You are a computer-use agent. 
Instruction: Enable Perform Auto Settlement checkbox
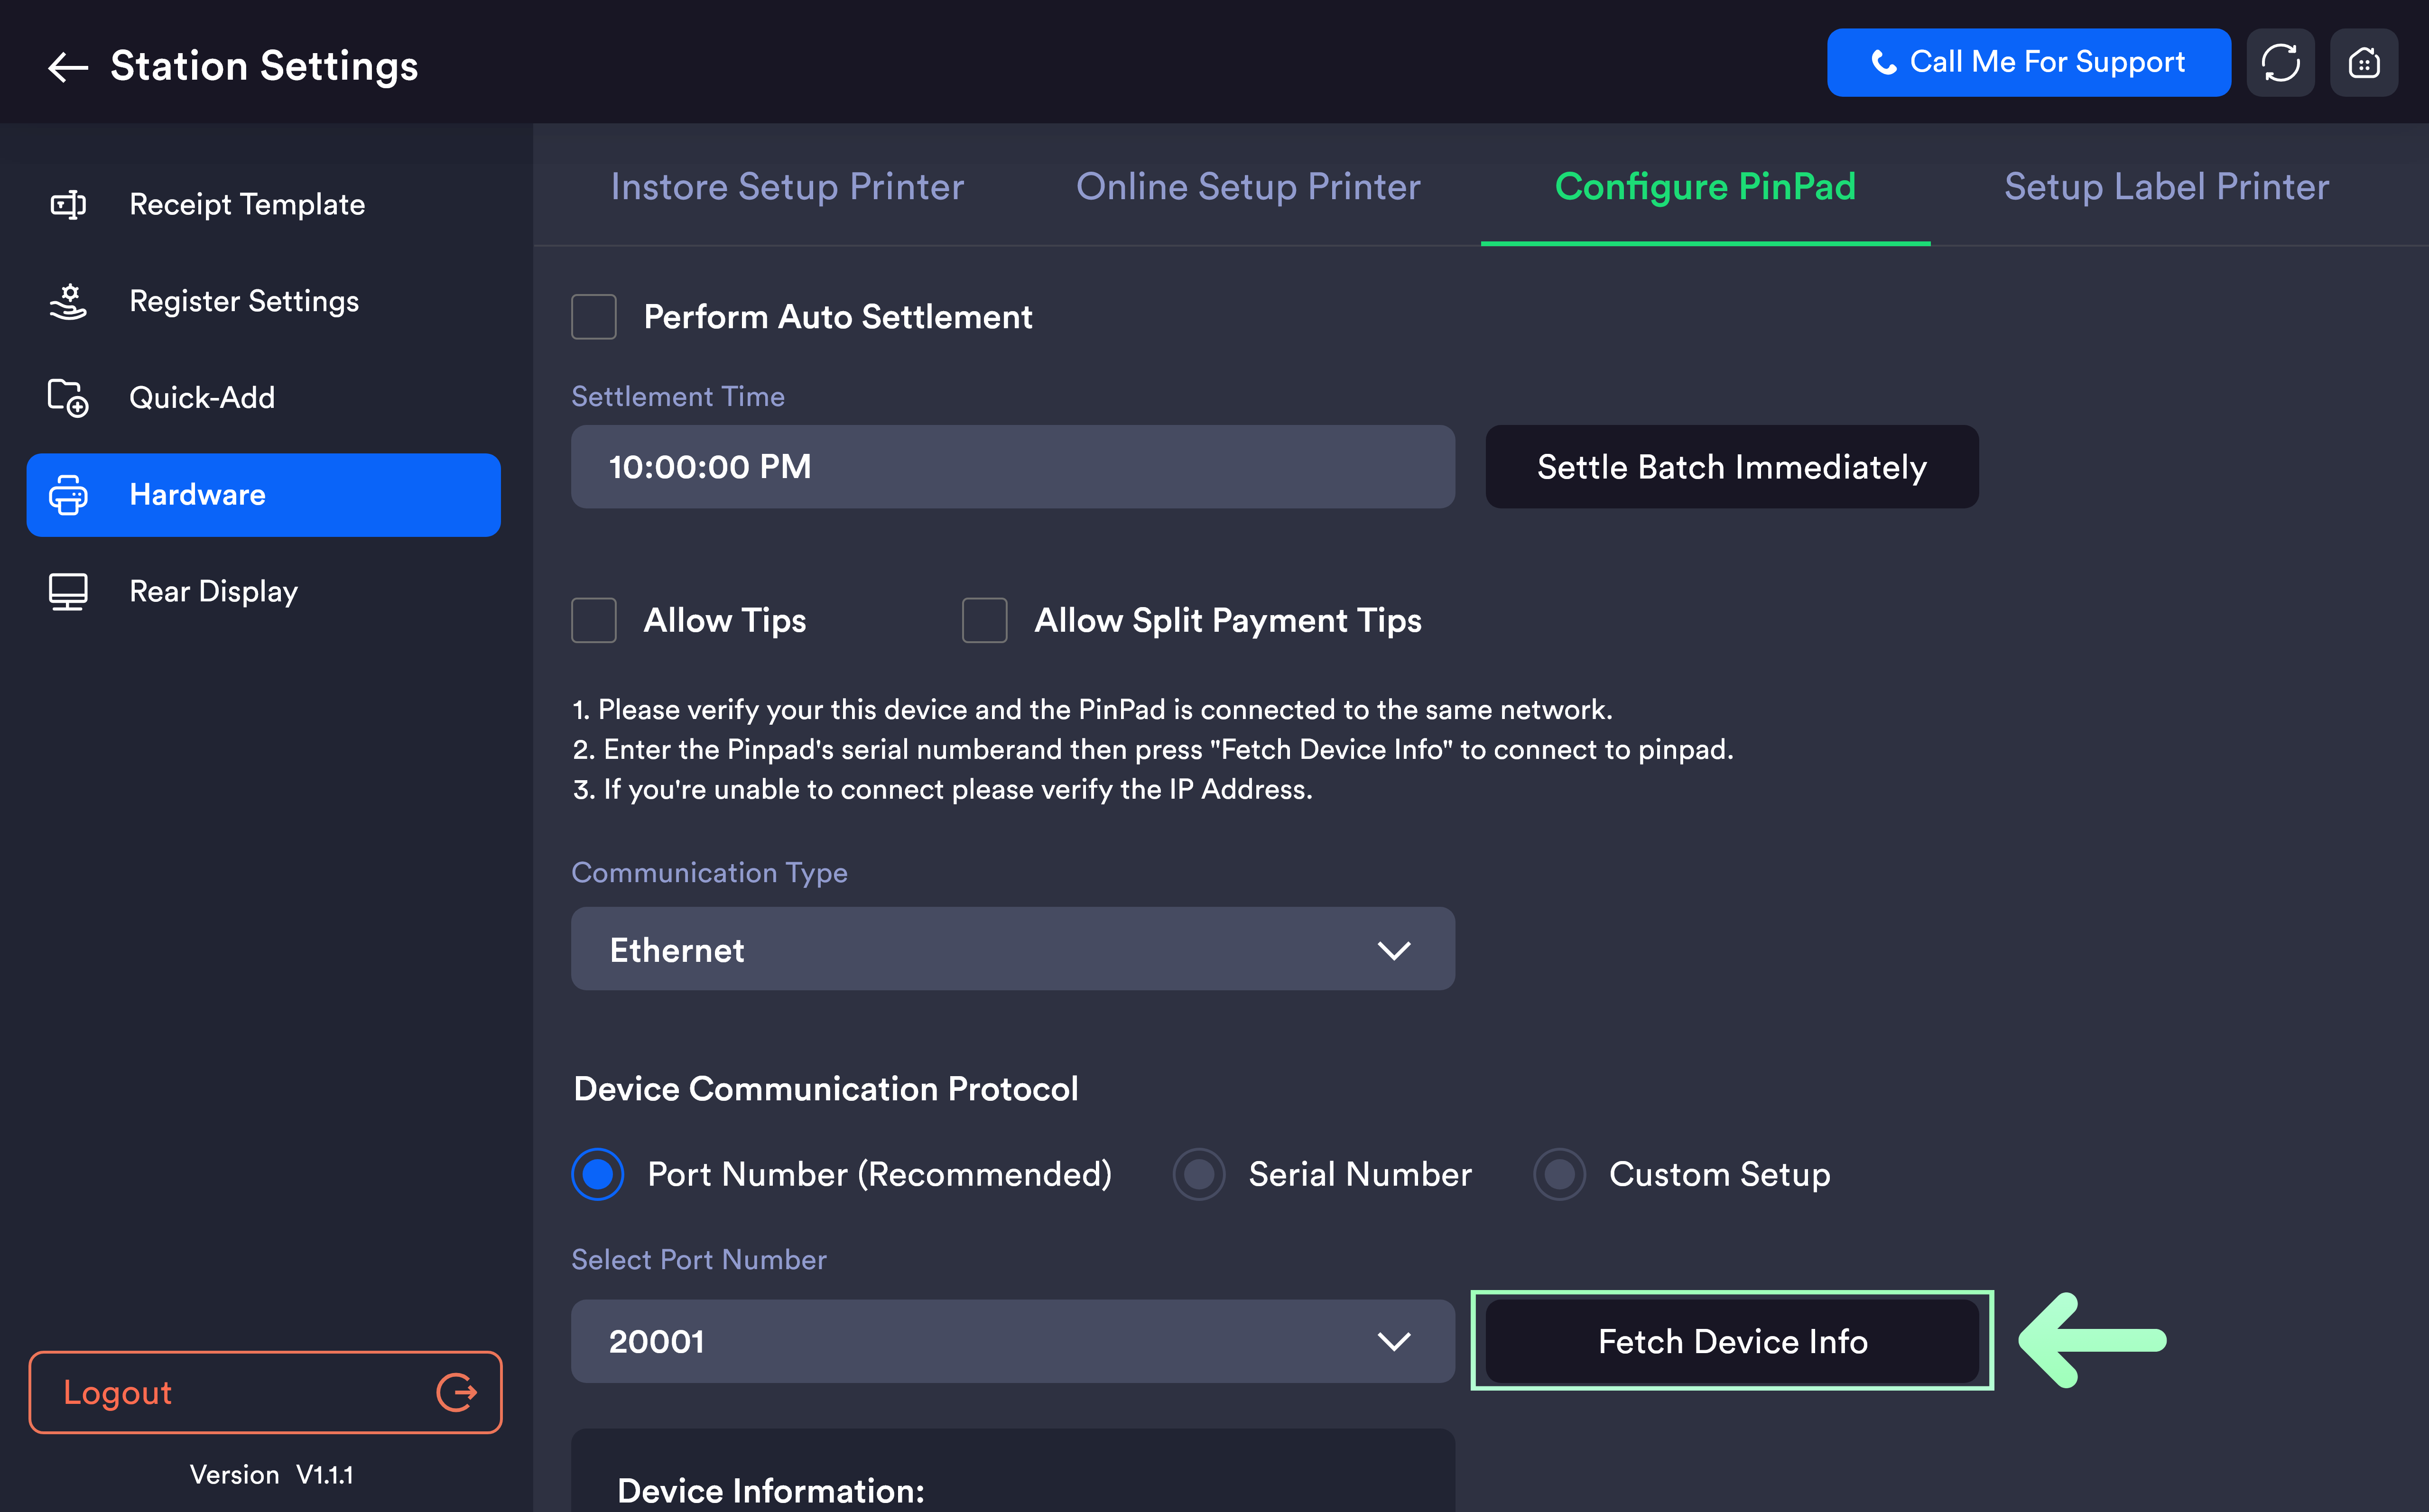click(x=593, y=317)
